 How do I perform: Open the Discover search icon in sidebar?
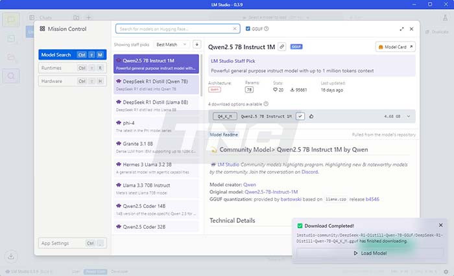[x=11, y=76]
